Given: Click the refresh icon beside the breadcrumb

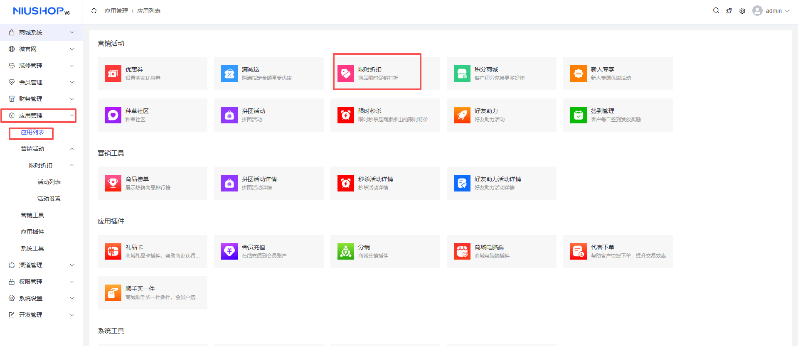Looking at the screenshot, I should [x=94, y=11].
